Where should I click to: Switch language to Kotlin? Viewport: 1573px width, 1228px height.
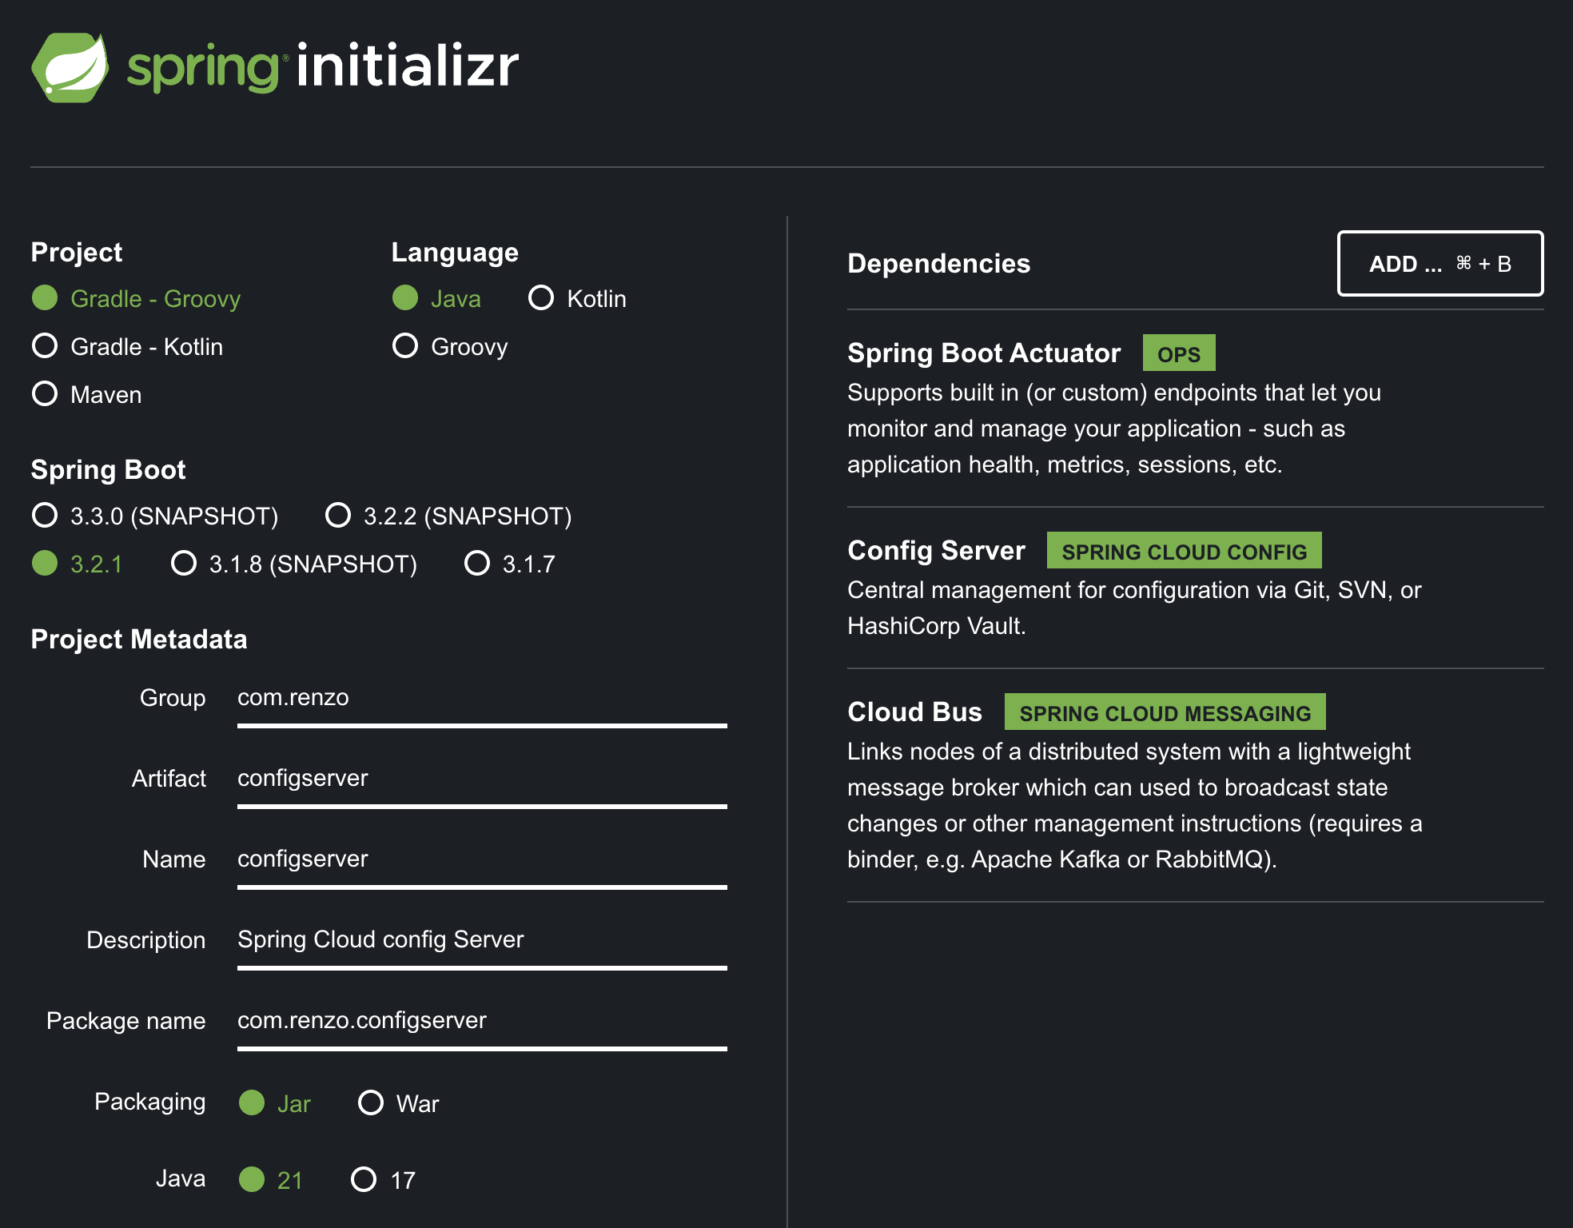pos(541,298)
